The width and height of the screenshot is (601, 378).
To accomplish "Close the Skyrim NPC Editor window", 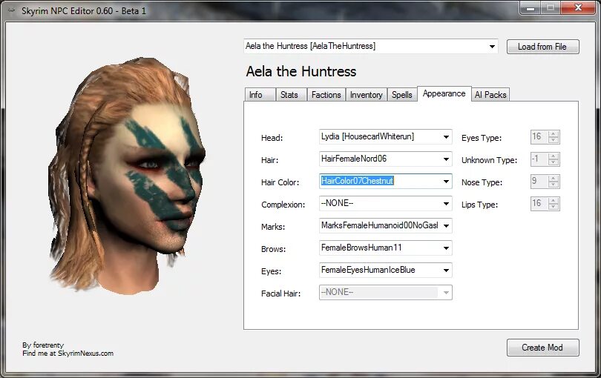I will (x=578, y=7).
